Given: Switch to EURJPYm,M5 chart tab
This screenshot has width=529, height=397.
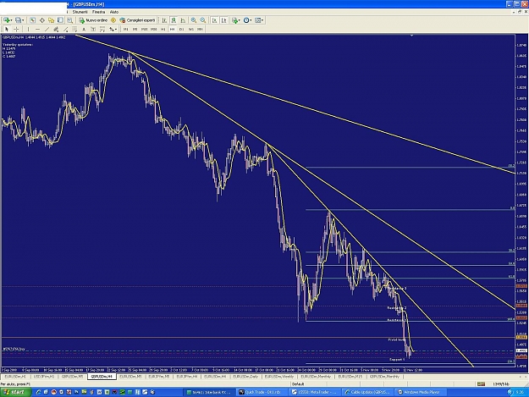Looking at the screenshot, I should click(159, 376).
